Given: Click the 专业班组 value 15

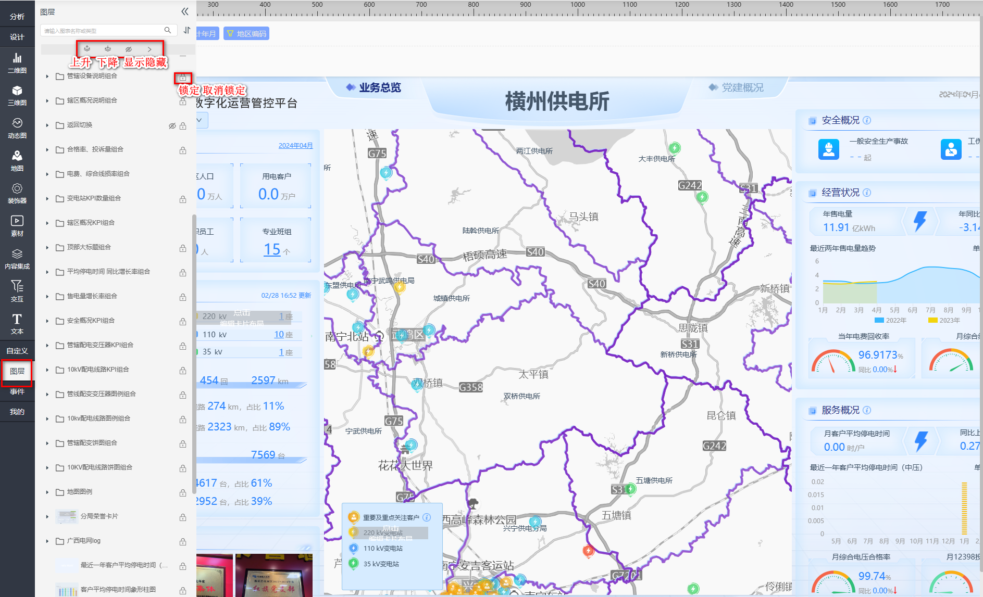Looking at the screenshot, I should point(272,249).
